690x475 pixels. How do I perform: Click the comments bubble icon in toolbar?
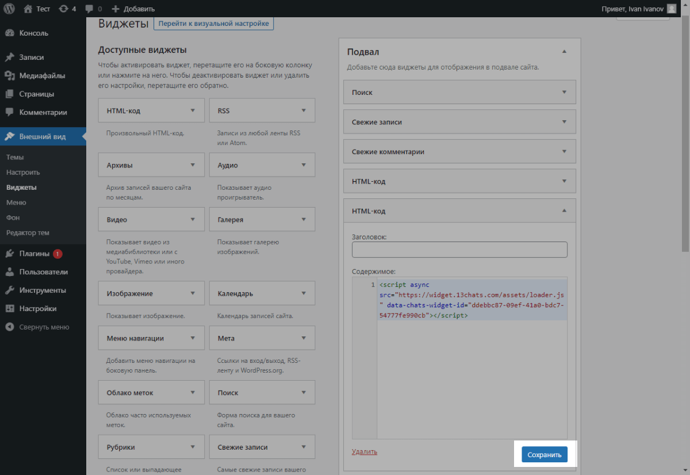[x=89, y=9]
